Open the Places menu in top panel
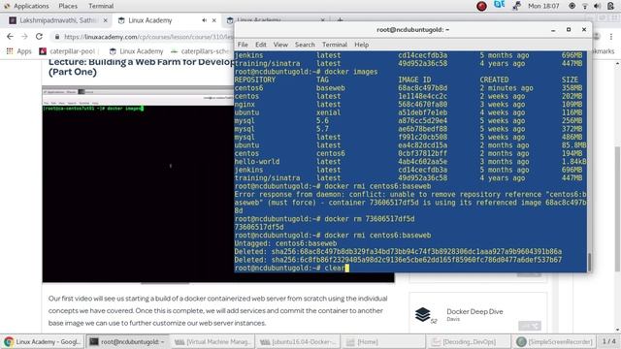 click(x=68, y=6)
